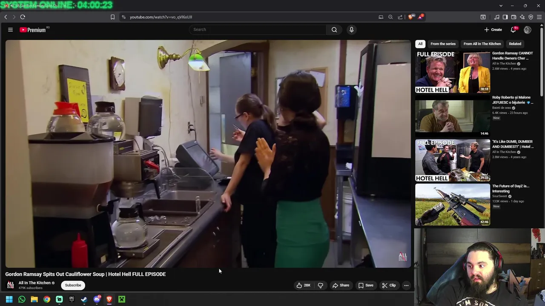545x306 pixels.
Task: Click the YouTube search input field
Action: (x=258, y=29)
